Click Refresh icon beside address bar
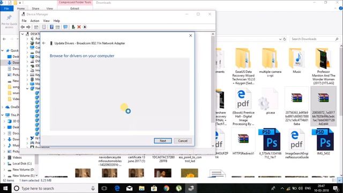This screenshot has height=193, width=343. pos(285,39)
